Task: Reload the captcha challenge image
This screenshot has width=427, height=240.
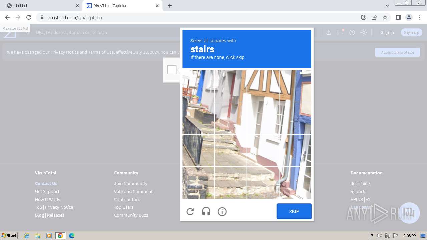Action: (x=190, y=211)
